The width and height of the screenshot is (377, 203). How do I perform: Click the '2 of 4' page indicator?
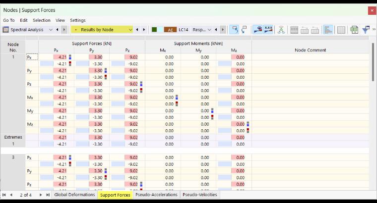coord(26,195)
